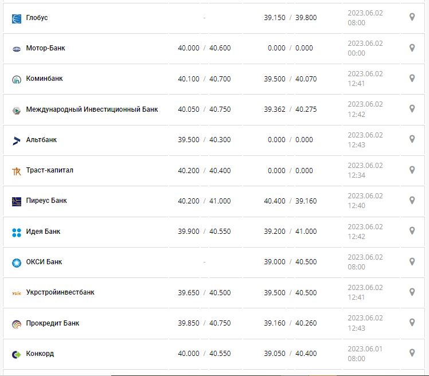
Task: Click the Конкорд bank name
Action: pyautogui.click(x=40, y=354)
